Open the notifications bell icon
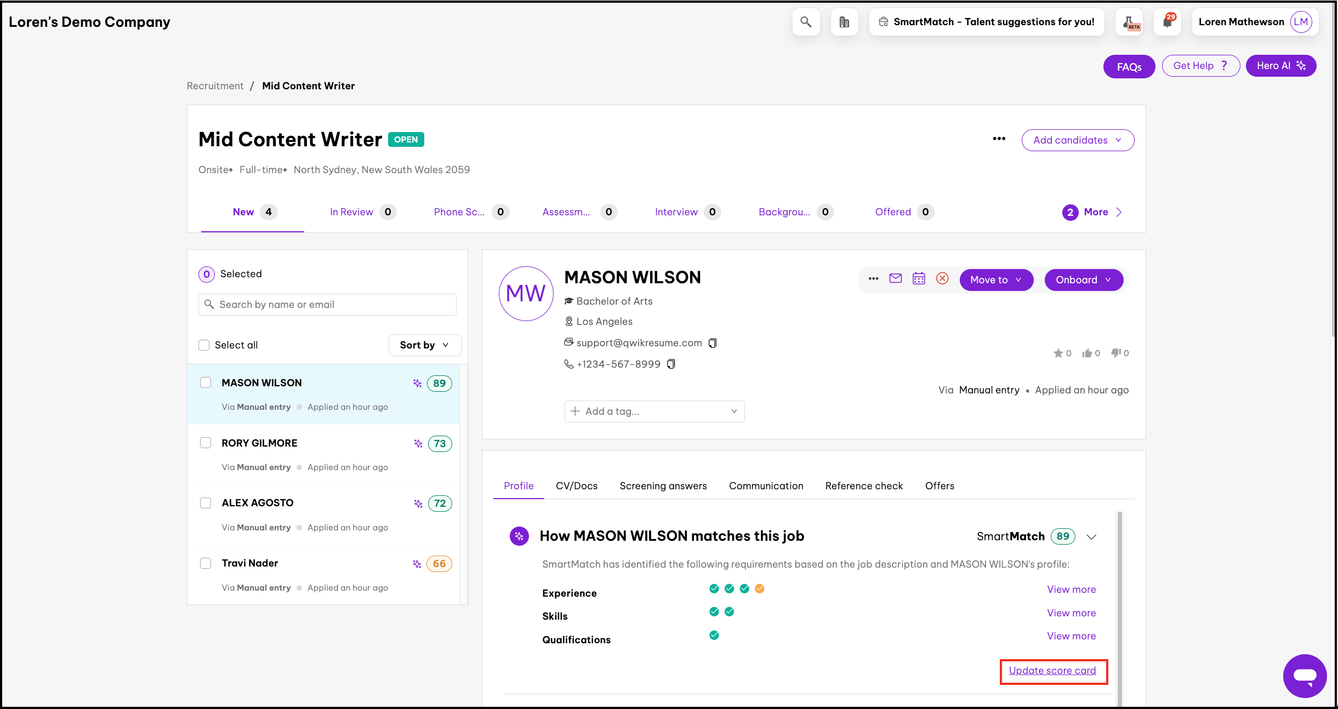 1168,22
